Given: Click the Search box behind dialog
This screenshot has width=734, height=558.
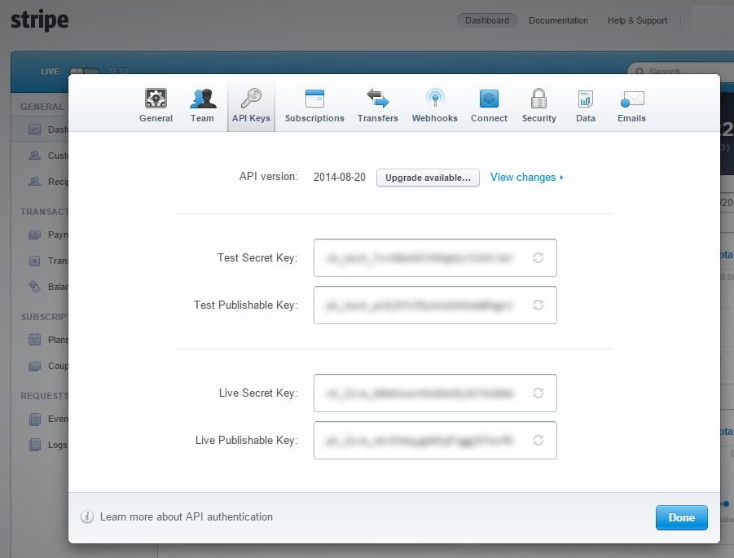Looking at the screenshot, I should click(x=679, y=69).
